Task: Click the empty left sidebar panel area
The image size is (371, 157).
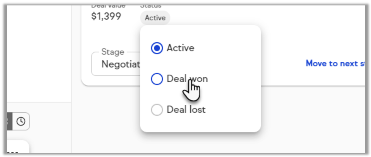Action: (39, 52)
